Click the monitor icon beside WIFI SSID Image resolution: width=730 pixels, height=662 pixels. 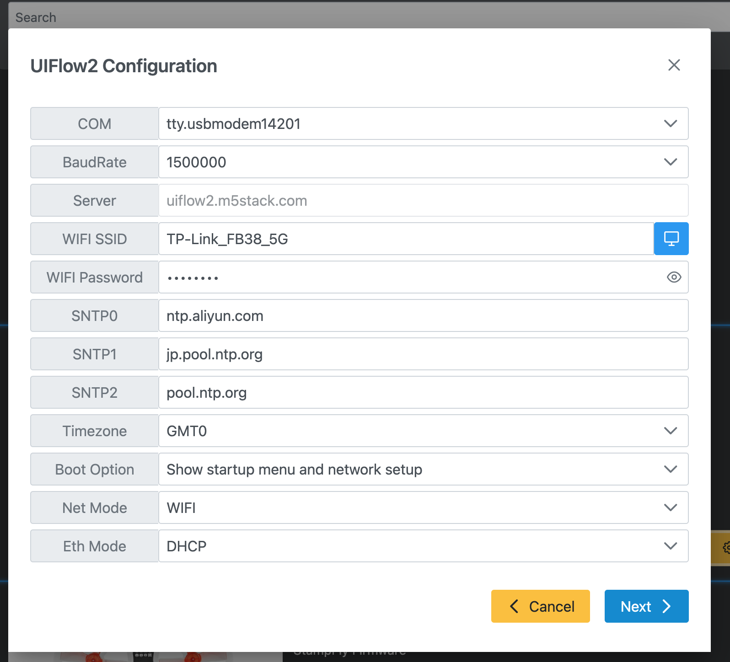pyautogui.click(x=671, y=239)
